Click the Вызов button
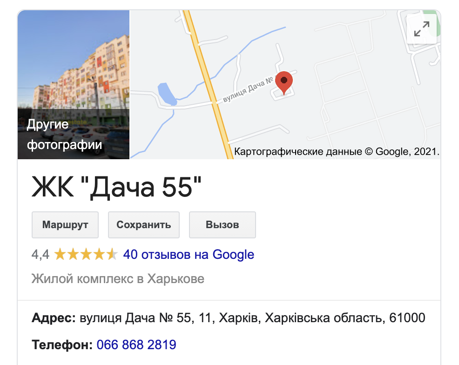The height and width of the screenshot is (365, 459). tap(223, 225)
